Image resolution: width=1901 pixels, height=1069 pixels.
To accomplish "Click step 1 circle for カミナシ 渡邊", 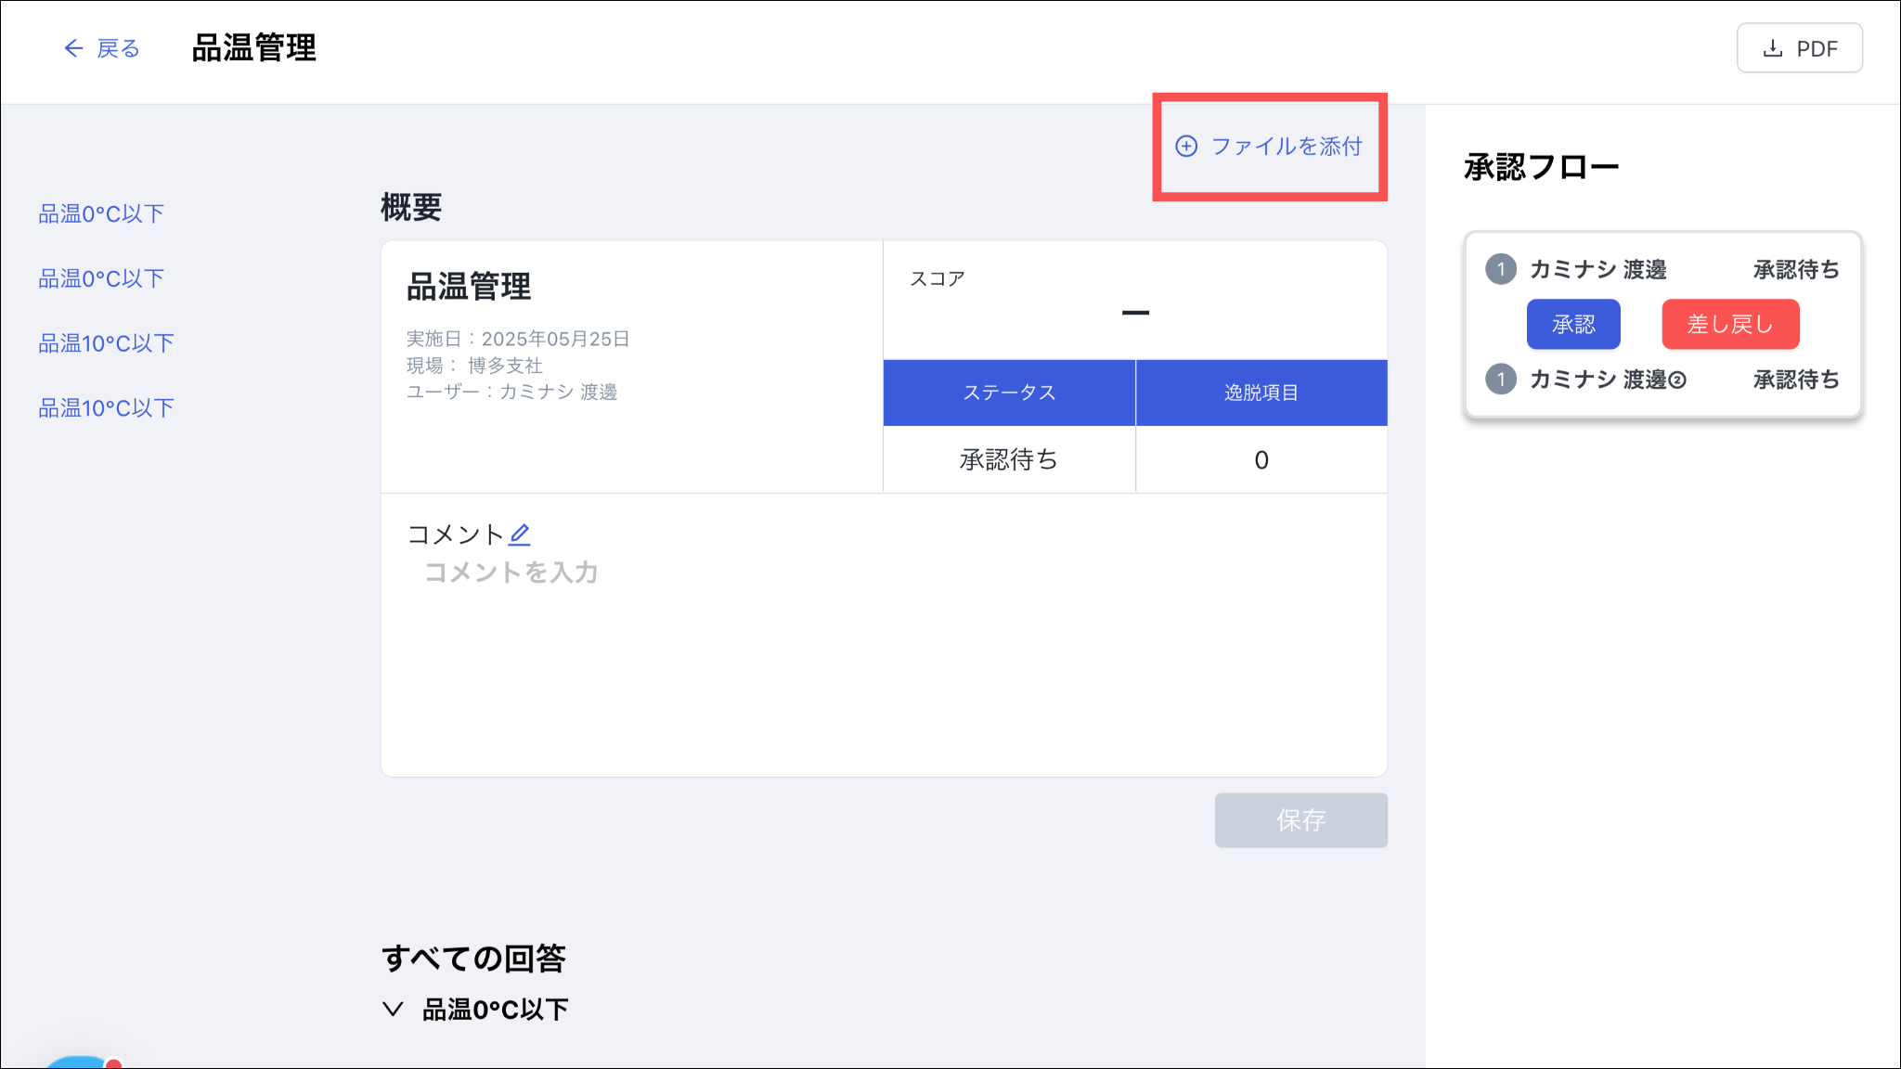I will tap(1501, 270).
